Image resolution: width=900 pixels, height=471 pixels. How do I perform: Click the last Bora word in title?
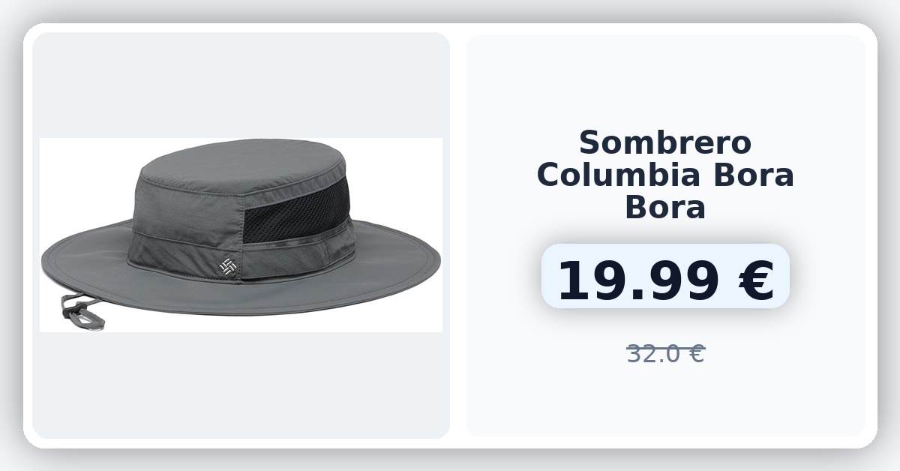click(x=665, y=207)
